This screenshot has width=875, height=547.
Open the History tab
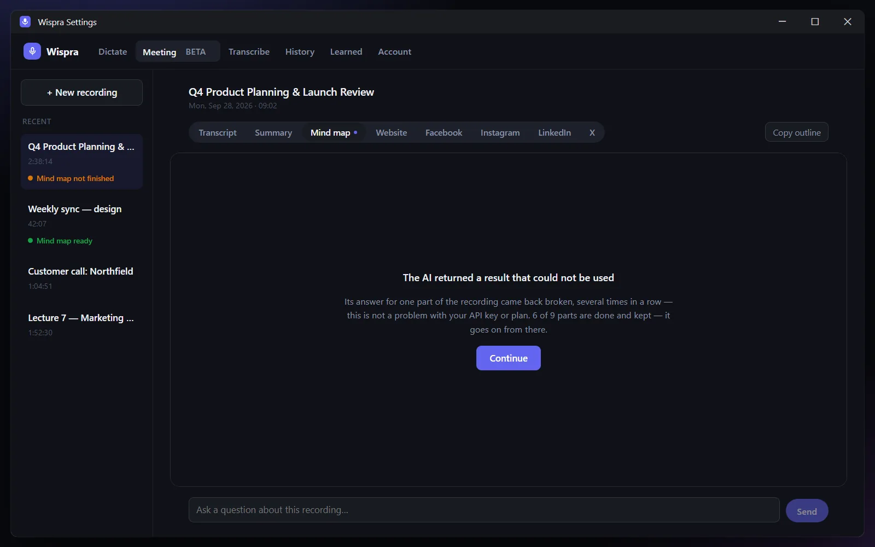pyautogui.click(x=300, y=51)
